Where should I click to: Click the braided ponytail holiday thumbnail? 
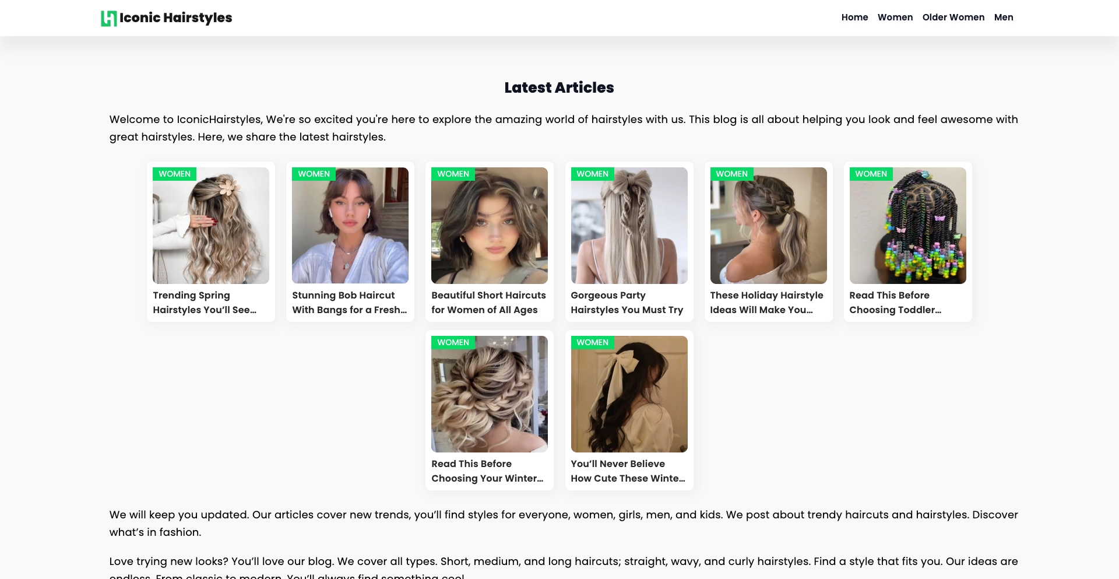768,225
